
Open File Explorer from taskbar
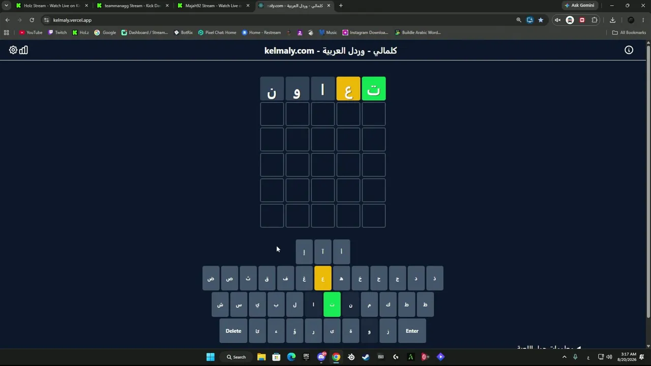click(x=261, y=357)
